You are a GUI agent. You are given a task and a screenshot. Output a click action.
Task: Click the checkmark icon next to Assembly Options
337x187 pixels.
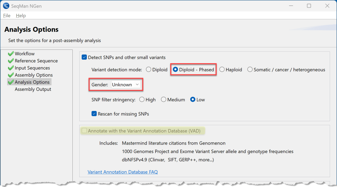click(11, 75)
